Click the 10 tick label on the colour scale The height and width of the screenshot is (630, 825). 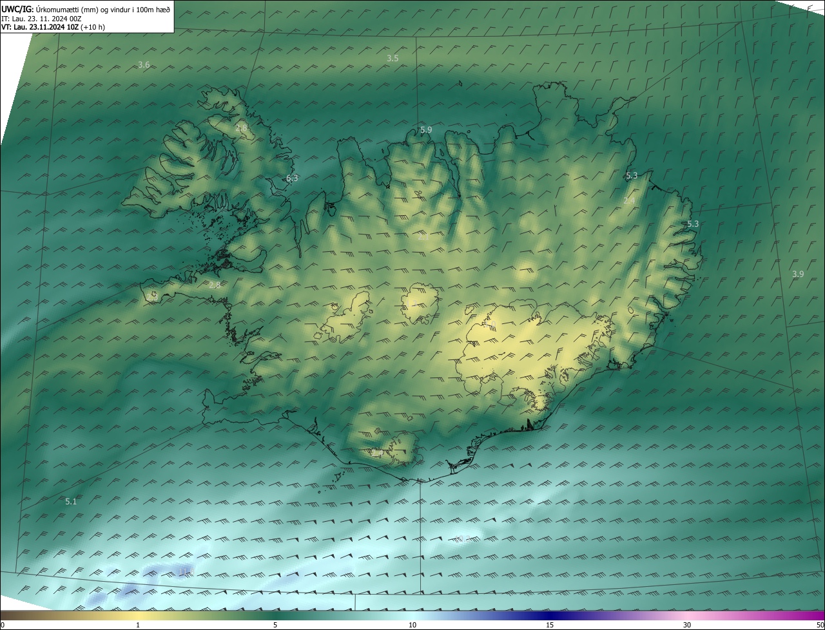[412, 625]
